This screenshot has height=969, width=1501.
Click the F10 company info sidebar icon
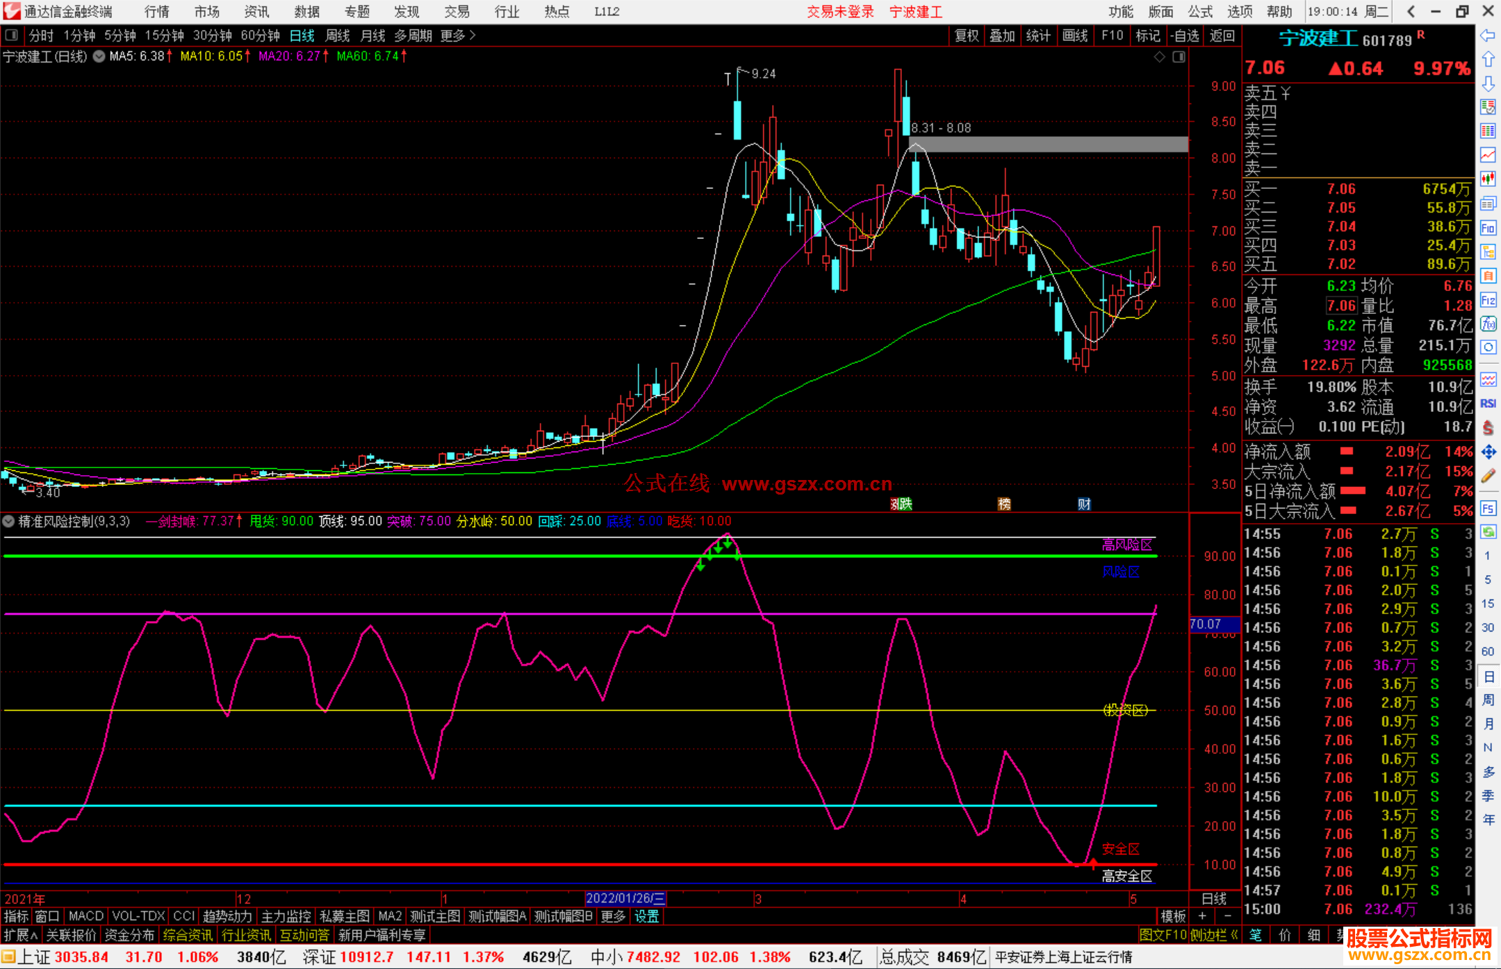(x=1488, y=228)
